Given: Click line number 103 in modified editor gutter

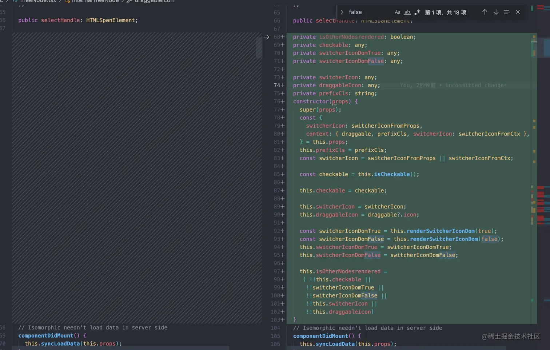Looking at the screenshot, I should (x=275, y=320).
